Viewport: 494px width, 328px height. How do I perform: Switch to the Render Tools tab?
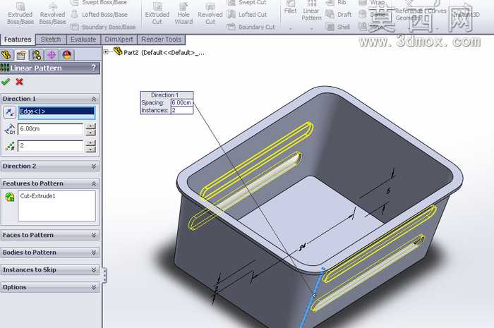click(x=161, y=40)
